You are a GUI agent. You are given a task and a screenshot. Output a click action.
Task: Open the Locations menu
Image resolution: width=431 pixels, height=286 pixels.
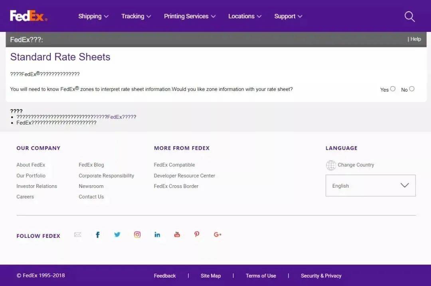click(x=245, y=16)
